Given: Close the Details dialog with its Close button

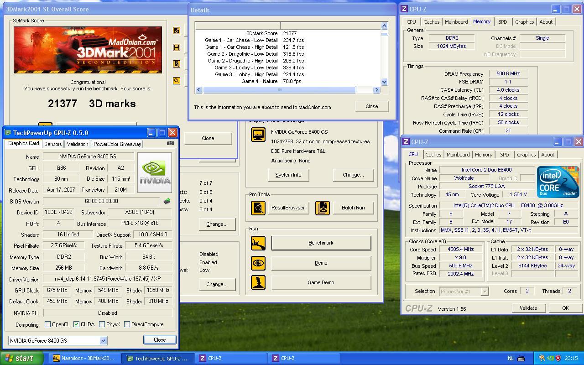Looking at the screenshot, I should pyautogui.click(x=371, y=106).
